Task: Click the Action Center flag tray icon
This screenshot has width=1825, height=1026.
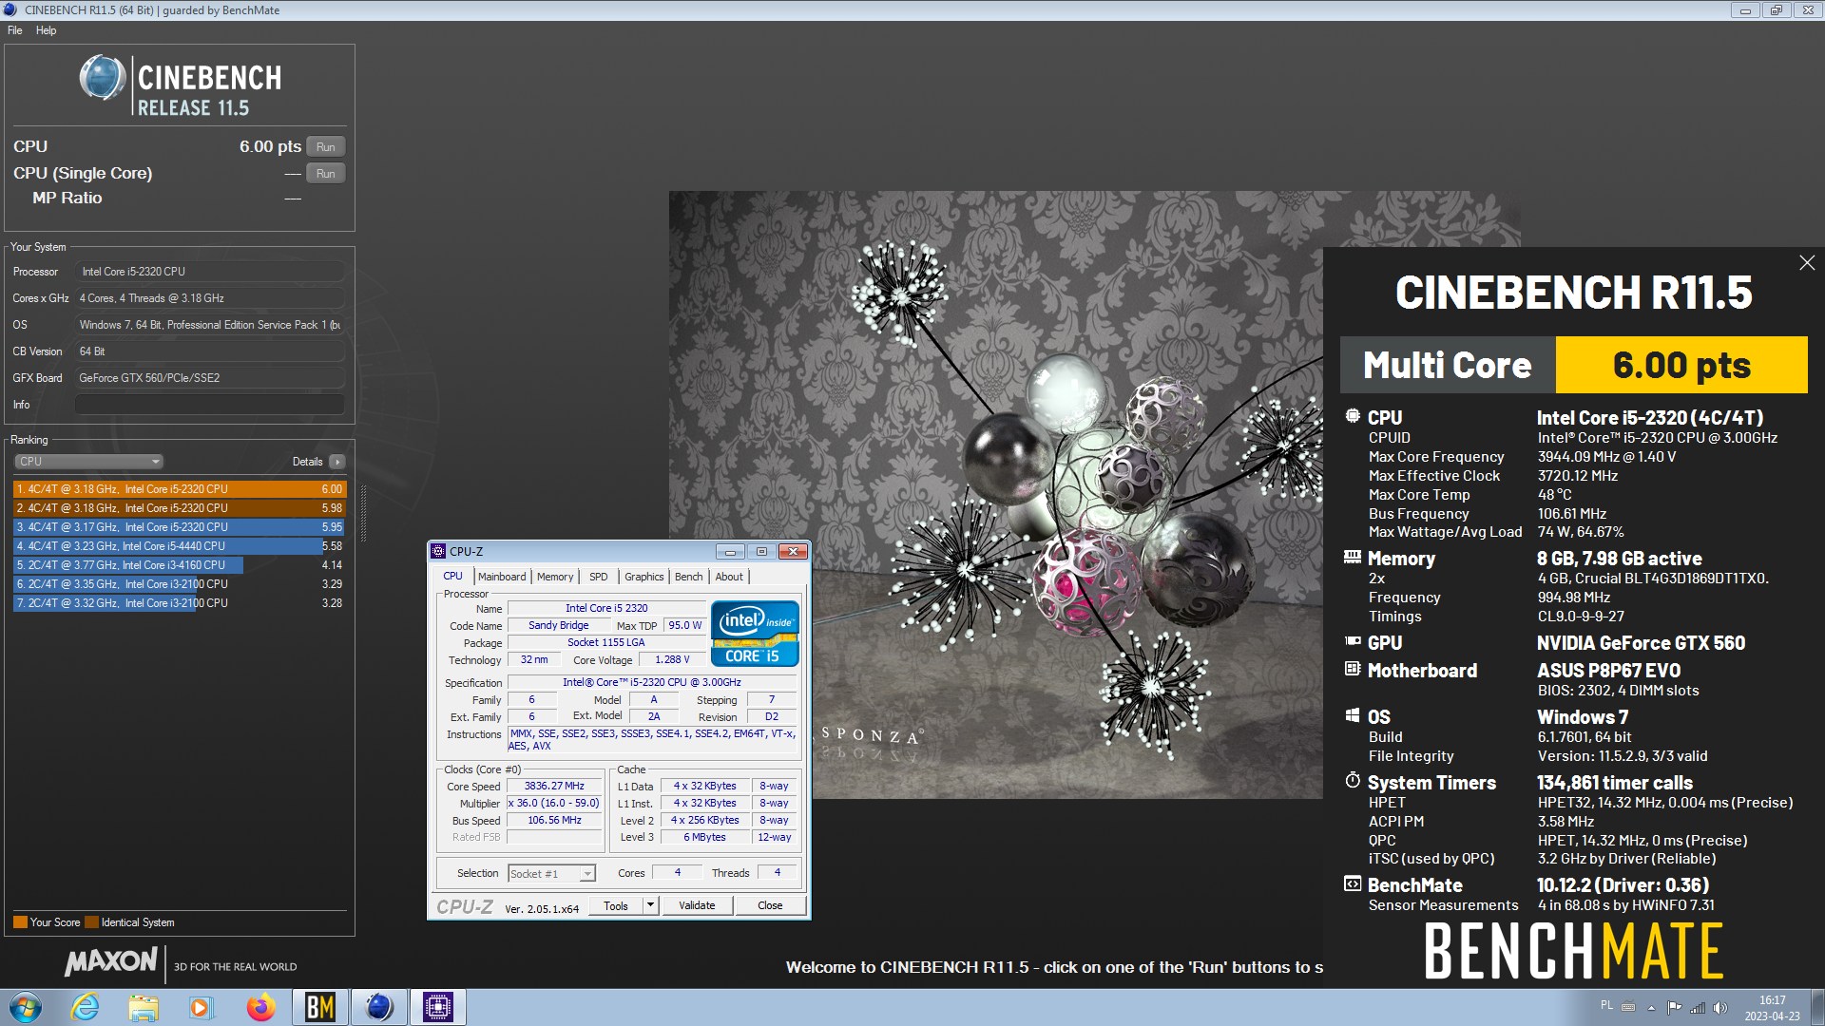Action: 1674,1008
